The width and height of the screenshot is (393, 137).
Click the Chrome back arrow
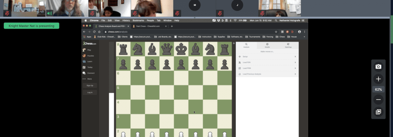click(x=84, y=32)
